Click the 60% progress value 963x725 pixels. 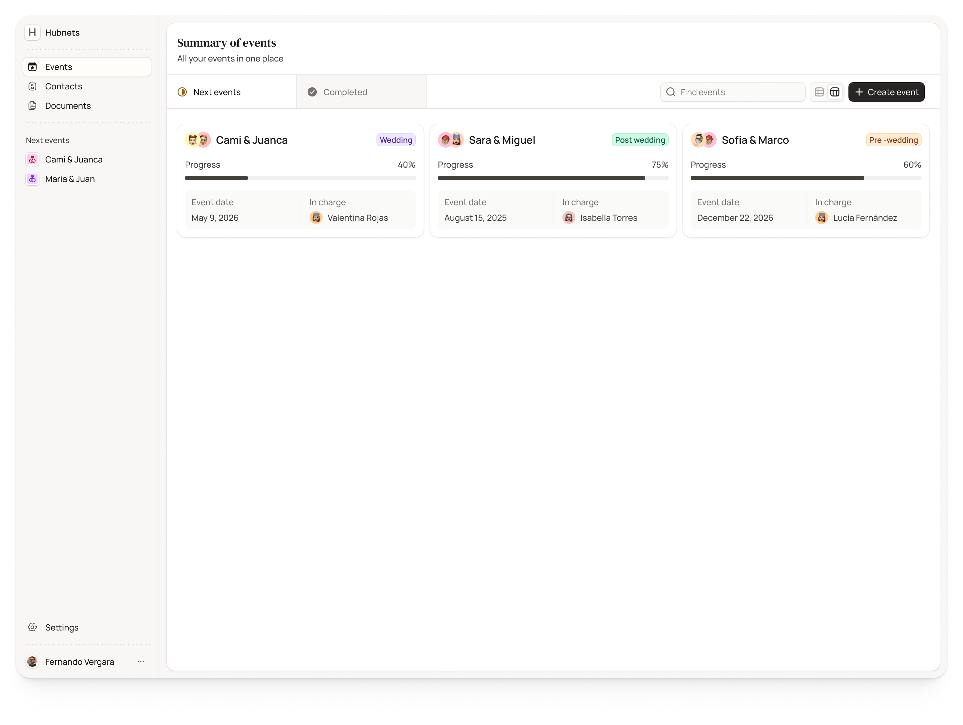912,165
